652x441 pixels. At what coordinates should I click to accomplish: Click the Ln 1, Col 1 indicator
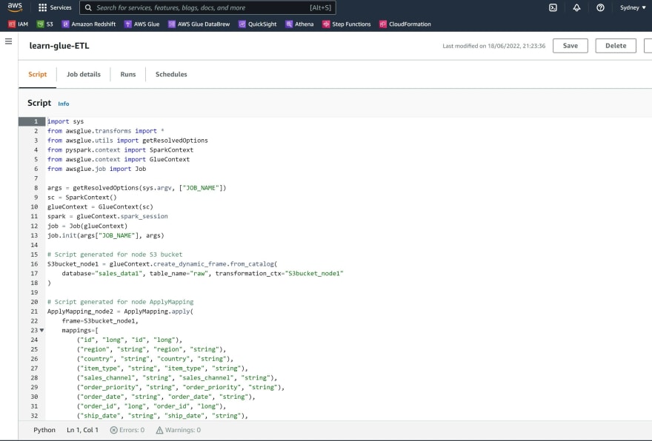(82, 430)
